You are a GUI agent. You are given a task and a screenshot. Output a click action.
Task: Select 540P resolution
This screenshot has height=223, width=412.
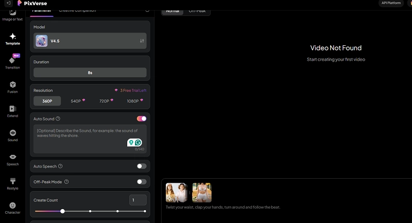click(78, 101)
